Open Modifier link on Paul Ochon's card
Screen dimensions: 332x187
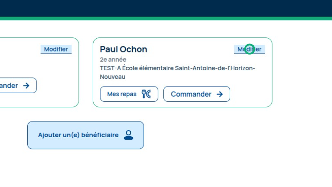(x=249, y=49)
